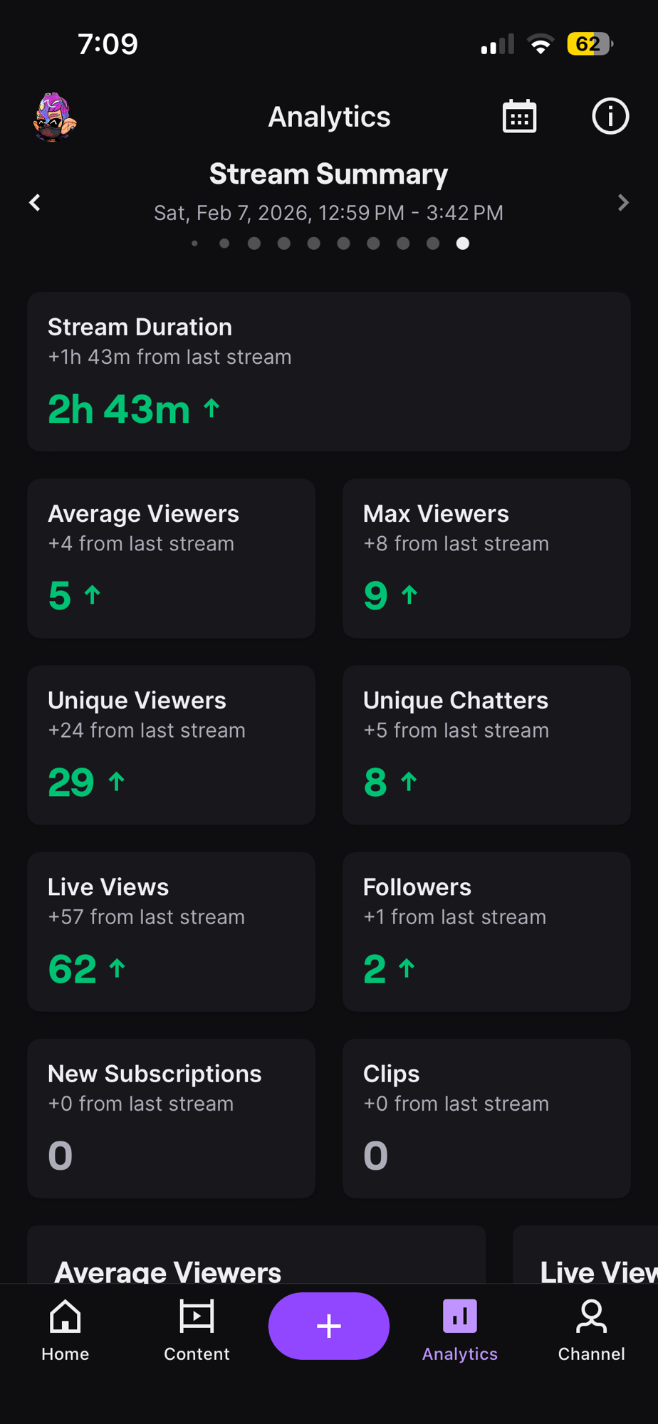658x1424 pixels.
Task: Tap the Clips stat card
Action: click(486, 1118)
